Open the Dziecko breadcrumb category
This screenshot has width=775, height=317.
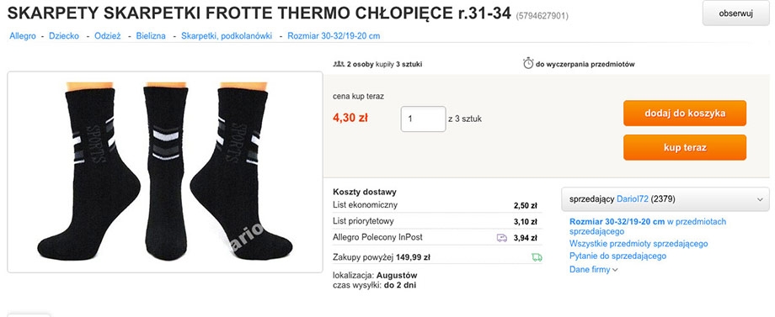coord(64,36)
